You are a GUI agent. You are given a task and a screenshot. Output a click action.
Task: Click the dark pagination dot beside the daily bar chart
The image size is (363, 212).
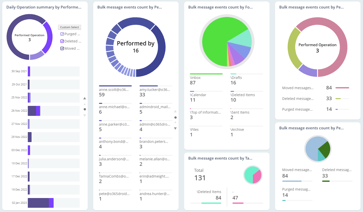pos(85,109)
